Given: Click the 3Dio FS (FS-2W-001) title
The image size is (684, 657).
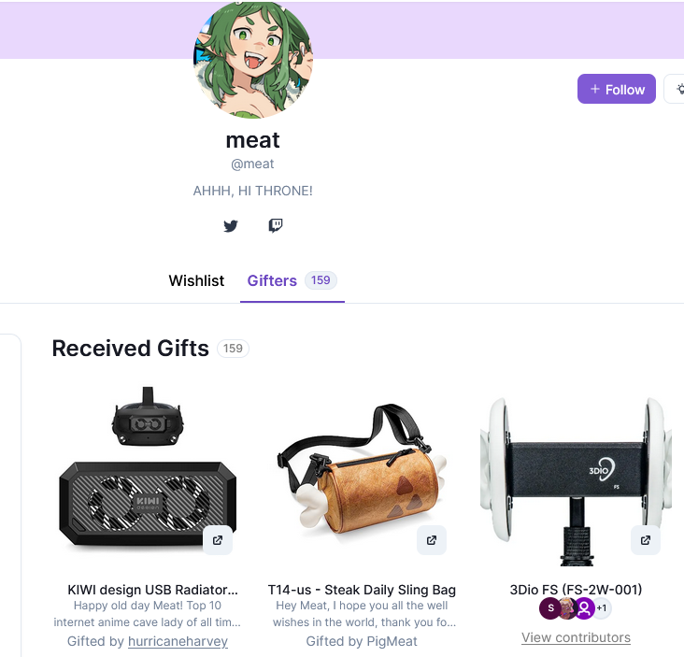Looking at the screenshot, I should click(x=576, y=590).
